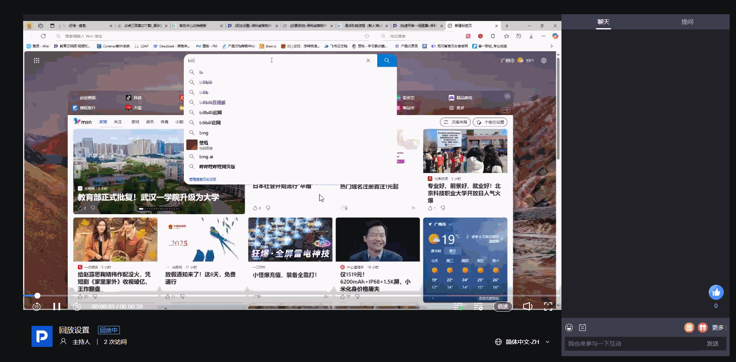Open a new browser tab with plus

(507, 26)
